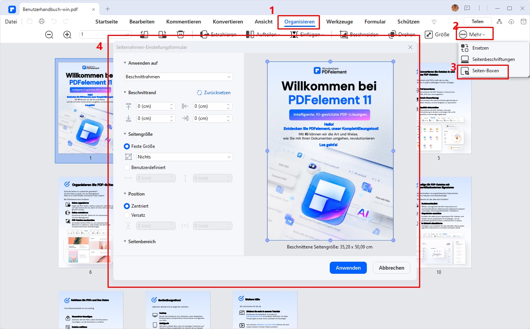Image resolution: width=530 pixels, height=329 pixels.
Task: Close the Benutzerhandbuch-win.pdf tab
Action: click(x=94, y=9)
